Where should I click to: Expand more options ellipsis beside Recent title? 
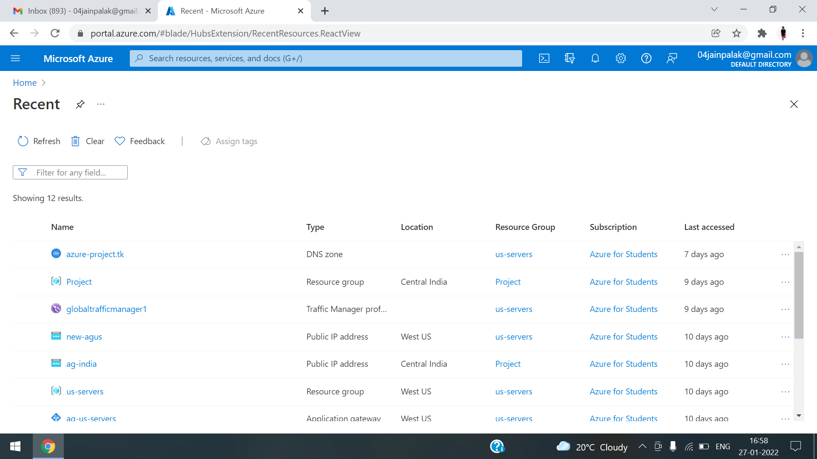[x=101, y=104]
